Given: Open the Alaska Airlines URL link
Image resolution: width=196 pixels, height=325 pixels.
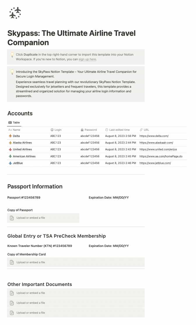Looking at the screenshot, I should (x=156, y=143).
